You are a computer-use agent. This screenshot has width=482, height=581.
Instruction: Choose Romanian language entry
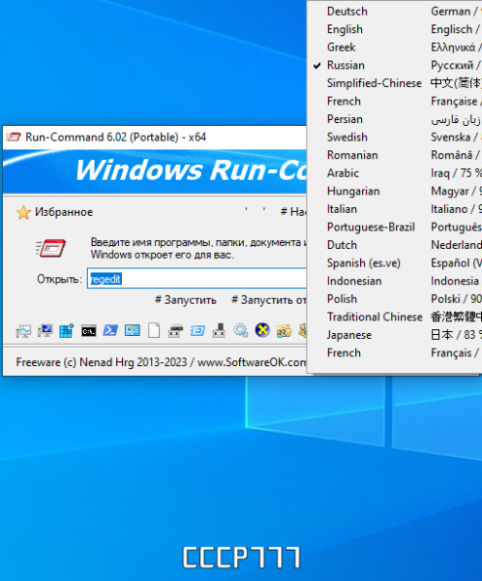(394, 155)
